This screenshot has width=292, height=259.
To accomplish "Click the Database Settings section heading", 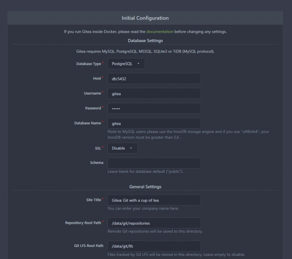I will [x=145, y=41].
